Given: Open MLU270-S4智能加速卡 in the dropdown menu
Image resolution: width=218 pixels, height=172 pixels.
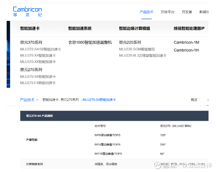Looking at the screenshot, I should click(38, 77).
